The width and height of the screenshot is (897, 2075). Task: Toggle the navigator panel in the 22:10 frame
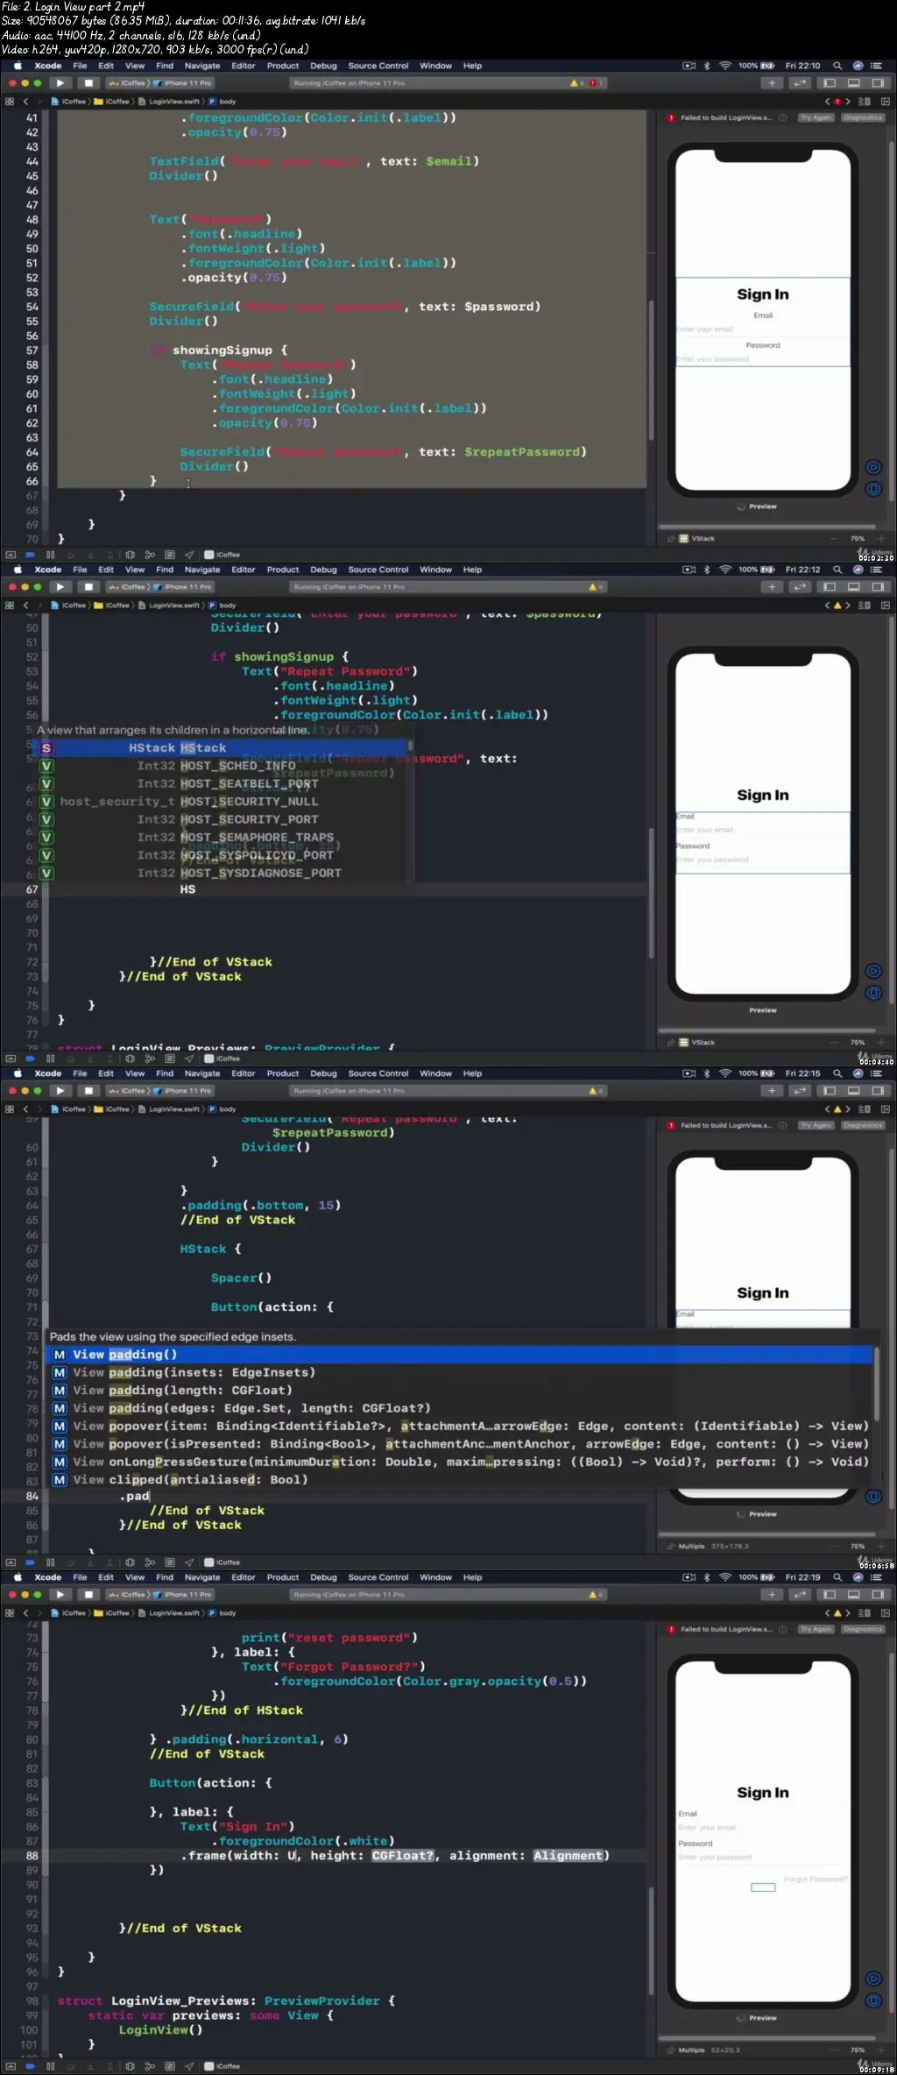(830, 83)
